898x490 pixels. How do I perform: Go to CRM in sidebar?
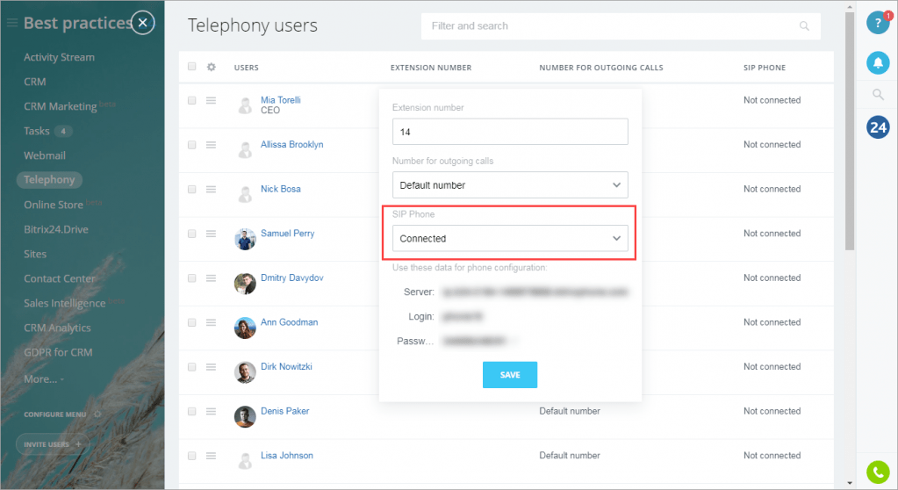tap(34, 82)
